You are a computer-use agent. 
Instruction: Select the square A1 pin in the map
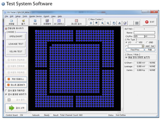36,31
